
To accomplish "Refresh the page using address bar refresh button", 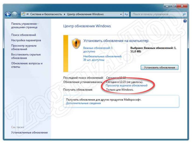I will (126, 14).
